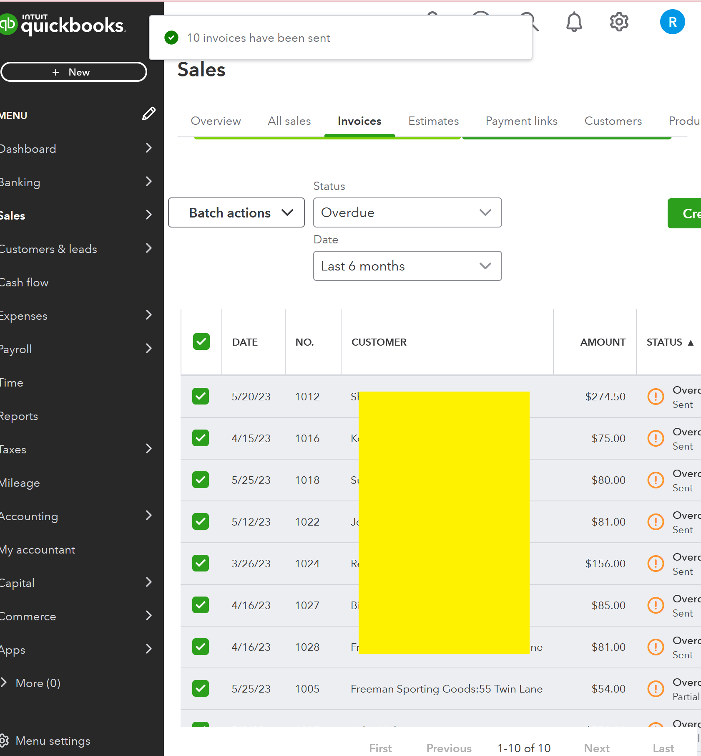Click overdue warning icon for invoice 1024
This screenshot has width=701, height=756.
click(656, 563)
